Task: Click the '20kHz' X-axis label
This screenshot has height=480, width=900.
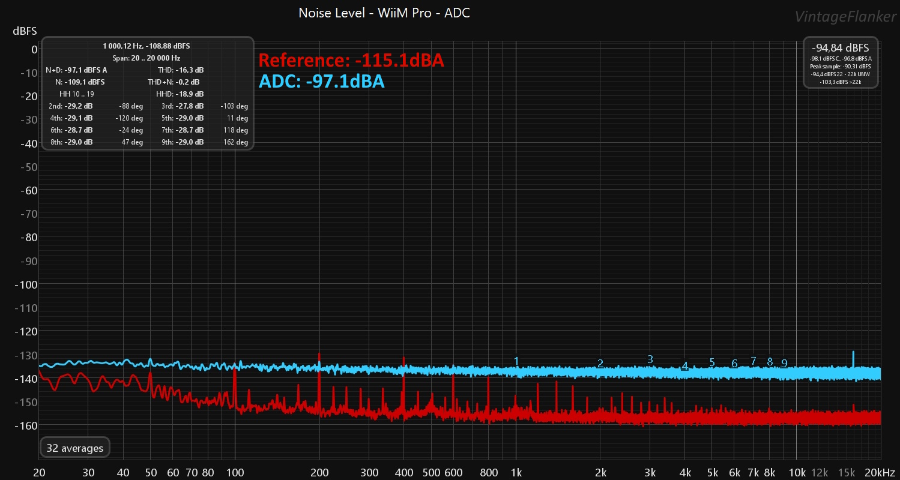Action: [x=881, y=472]
